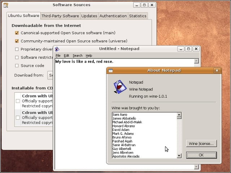Enable the Source code checkbox
The width and height of the screenshot is (231, 173).
pyautogui.click(x=17, y=66)
